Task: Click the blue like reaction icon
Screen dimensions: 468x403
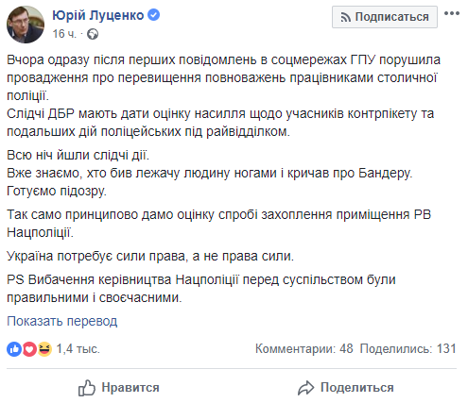Action: click(x=14, y=349)
